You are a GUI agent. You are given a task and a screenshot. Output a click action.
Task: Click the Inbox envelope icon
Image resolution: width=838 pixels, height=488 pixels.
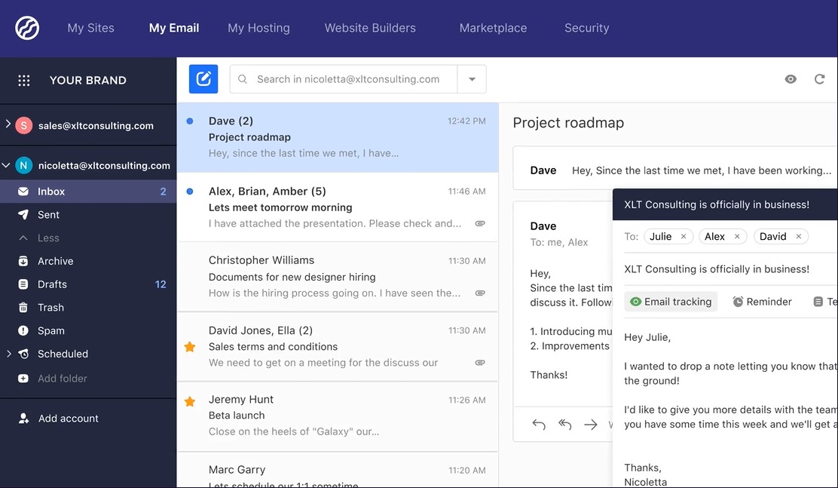click(23, 192)
